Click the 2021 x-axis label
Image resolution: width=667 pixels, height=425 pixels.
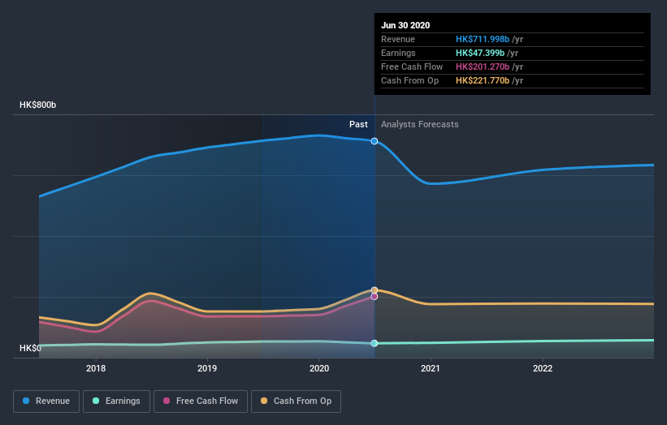431,368
